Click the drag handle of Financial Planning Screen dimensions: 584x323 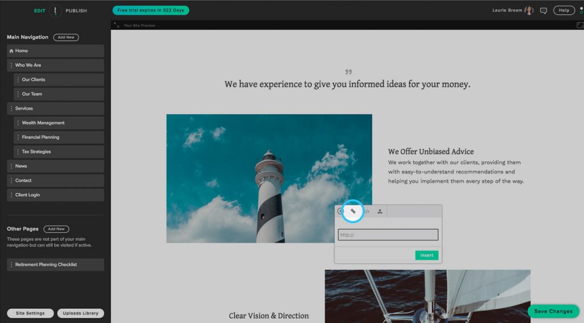tap(18, 137)
